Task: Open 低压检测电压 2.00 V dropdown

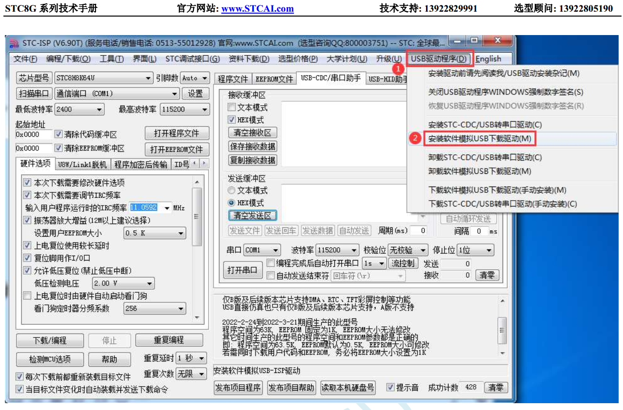Action: coord(123,283)
